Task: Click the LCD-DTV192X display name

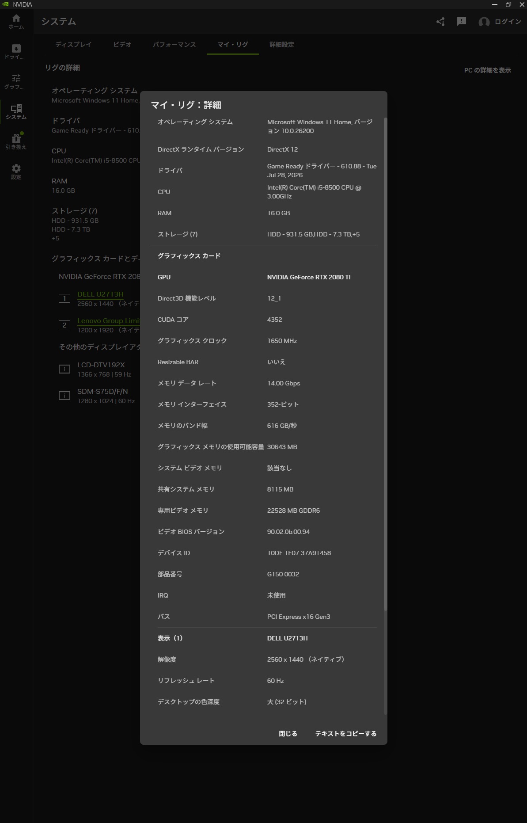Action: pyautogui.click(x=101, y=365)
